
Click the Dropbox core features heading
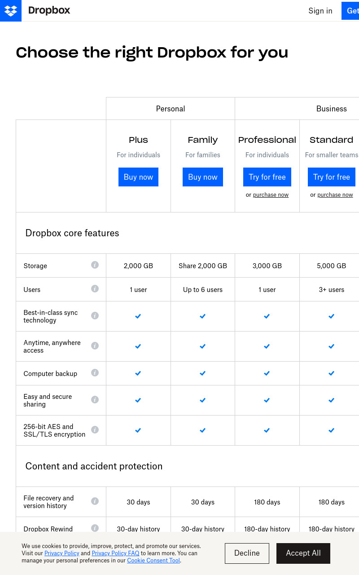tap(72, 233)
